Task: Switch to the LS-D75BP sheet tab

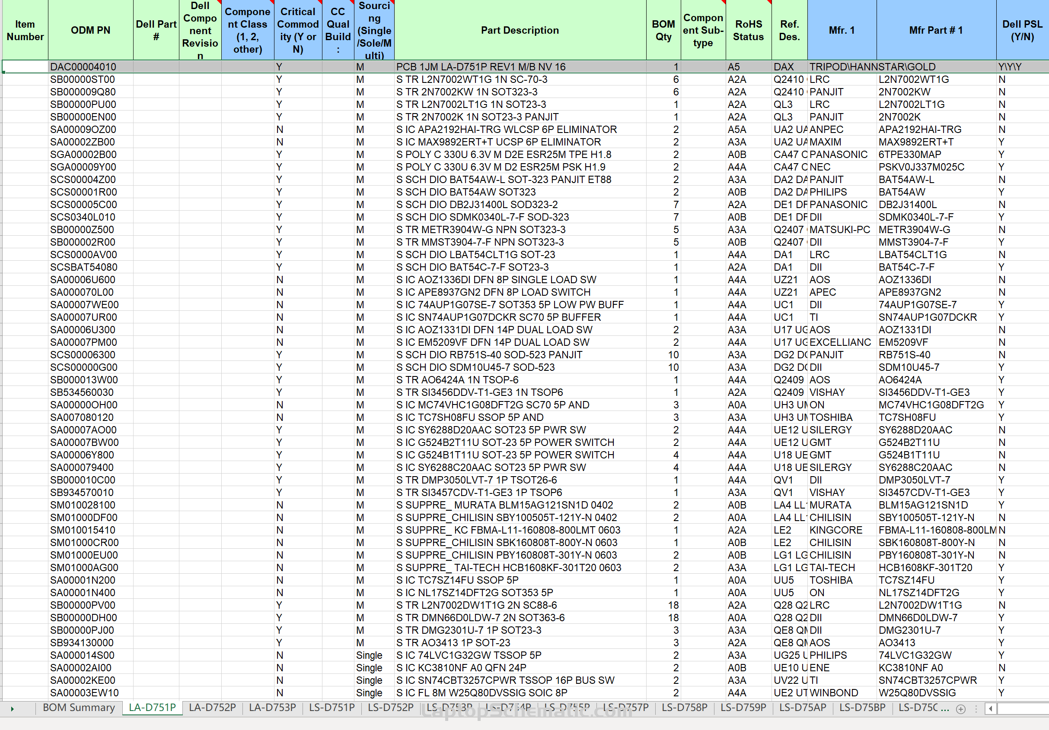Action: pyautogui.click(x=863, y=708)
